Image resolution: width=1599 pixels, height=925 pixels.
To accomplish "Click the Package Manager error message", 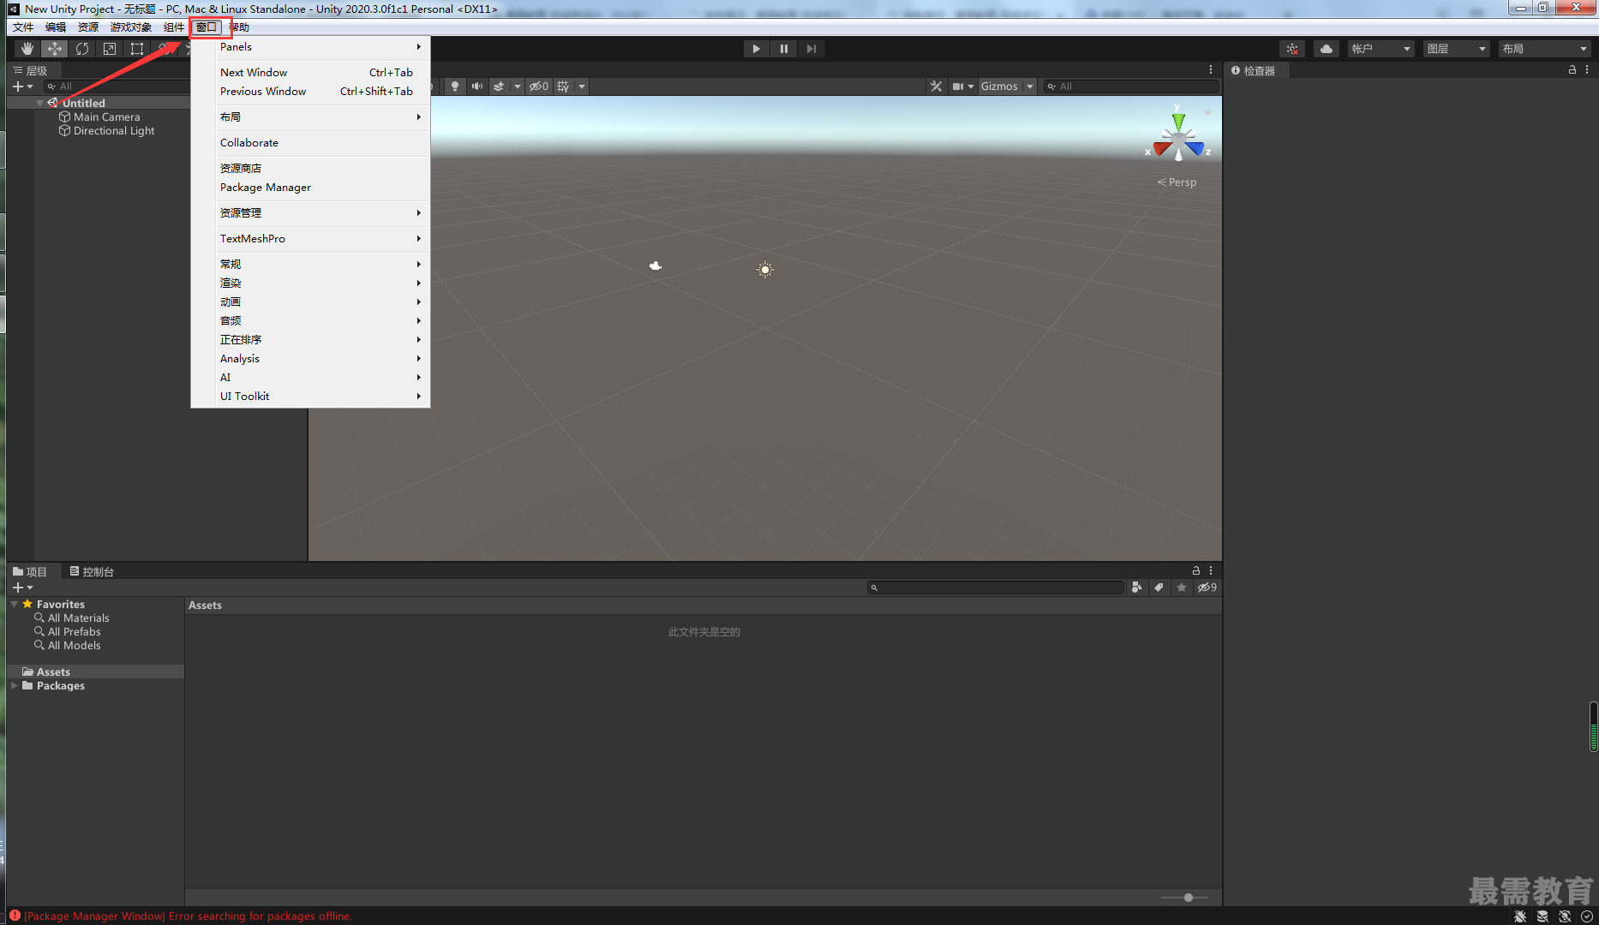I will pyautogui.click(x=188, y=916).
